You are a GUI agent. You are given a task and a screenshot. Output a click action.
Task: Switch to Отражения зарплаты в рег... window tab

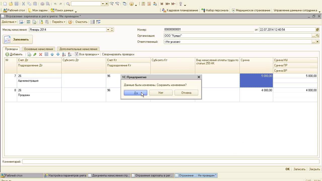pyautogui.click(x=153, y=175)
